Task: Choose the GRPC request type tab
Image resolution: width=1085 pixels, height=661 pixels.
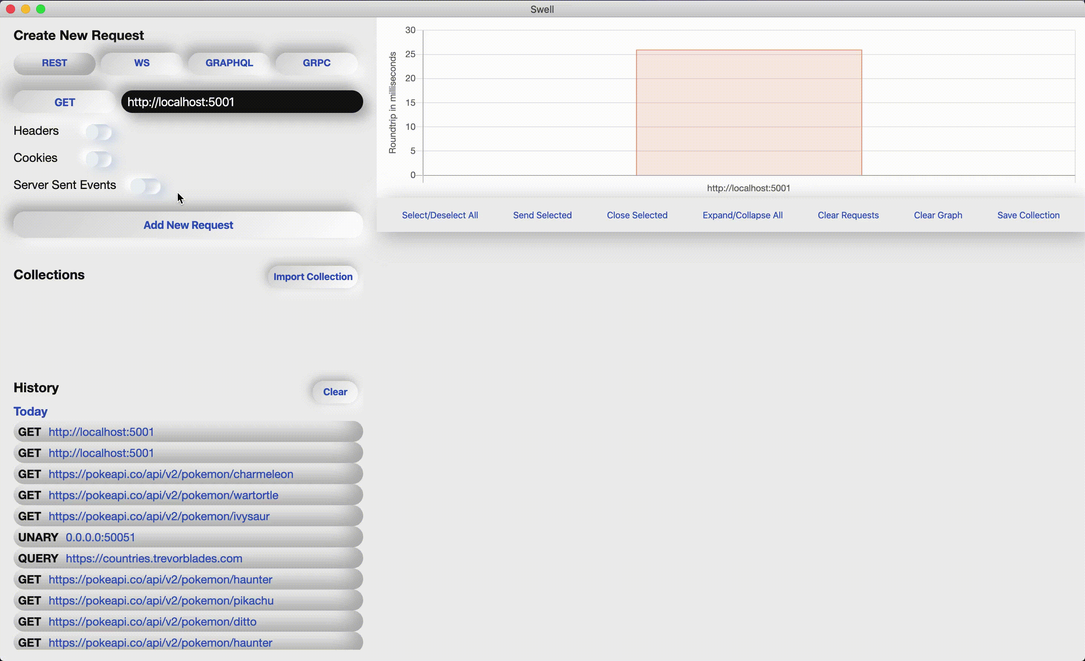Action: click(x=316, y=63)
